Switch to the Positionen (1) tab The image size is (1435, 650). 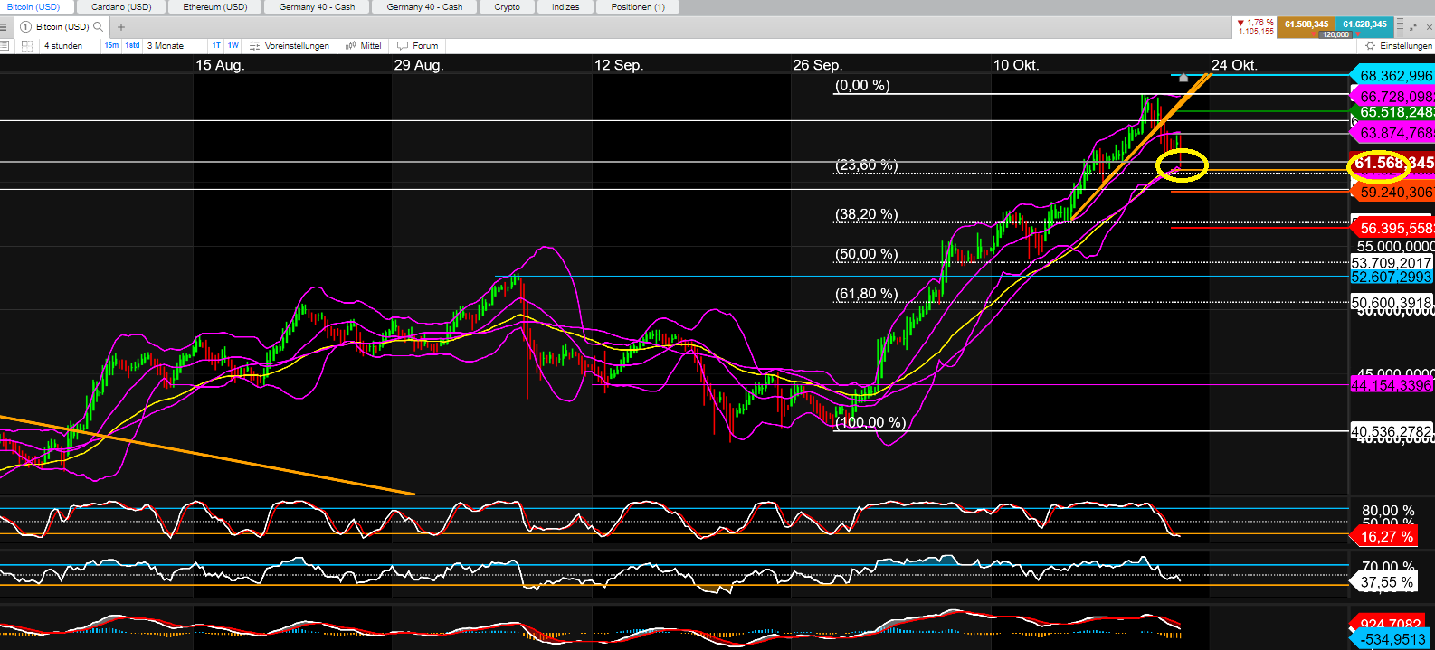(x=638, y=7)
